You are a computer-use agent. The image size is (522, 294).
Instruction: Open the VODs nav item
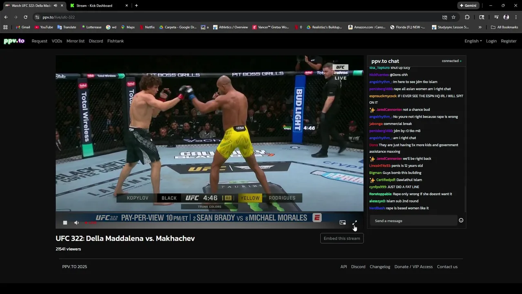click(x=57, y=41)
